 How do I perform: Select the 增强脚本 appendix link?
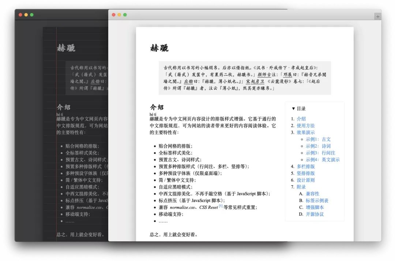pyautogui.click(x=315, y=207)
